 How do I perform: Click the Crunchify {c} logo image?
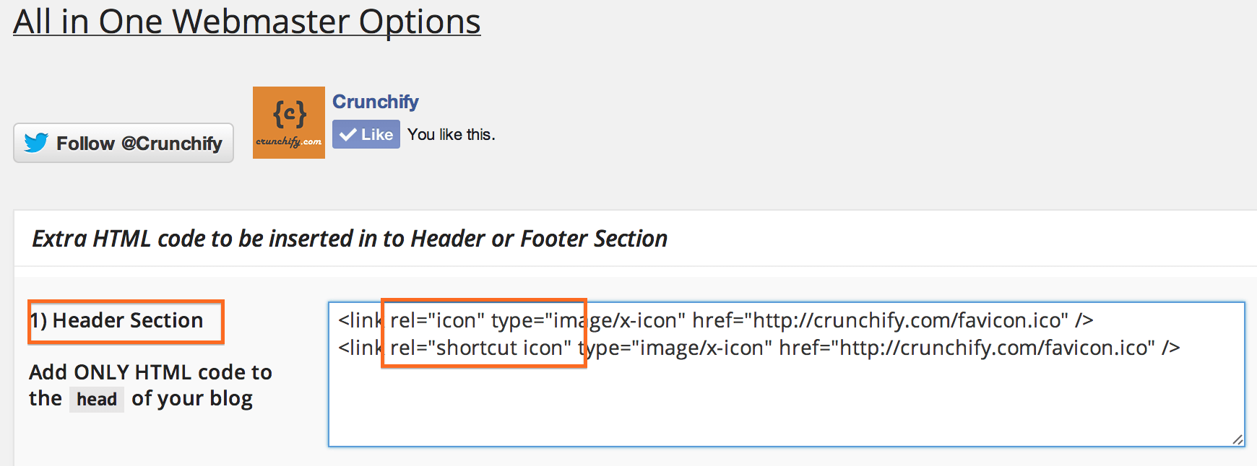(288, 123)
